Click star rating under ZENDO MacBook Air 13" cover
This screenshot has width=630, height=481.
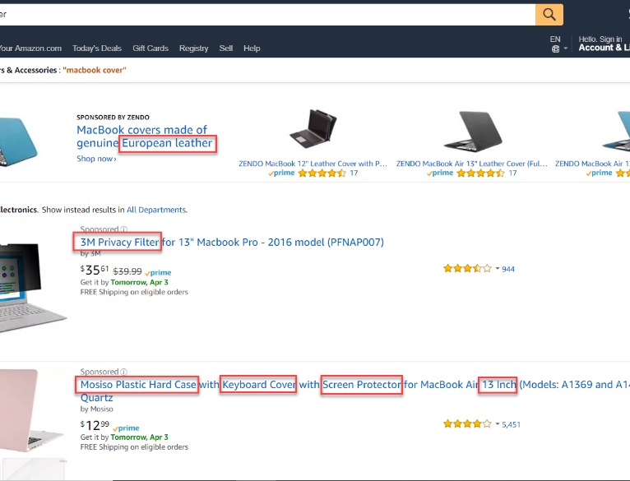coord(482,173)
